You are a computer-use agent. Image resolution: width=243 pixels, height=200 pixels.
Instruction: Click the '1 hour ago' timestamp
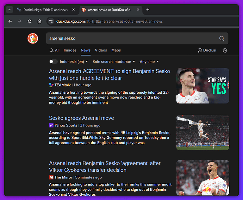pyautogui.click(x=82, y=85)
